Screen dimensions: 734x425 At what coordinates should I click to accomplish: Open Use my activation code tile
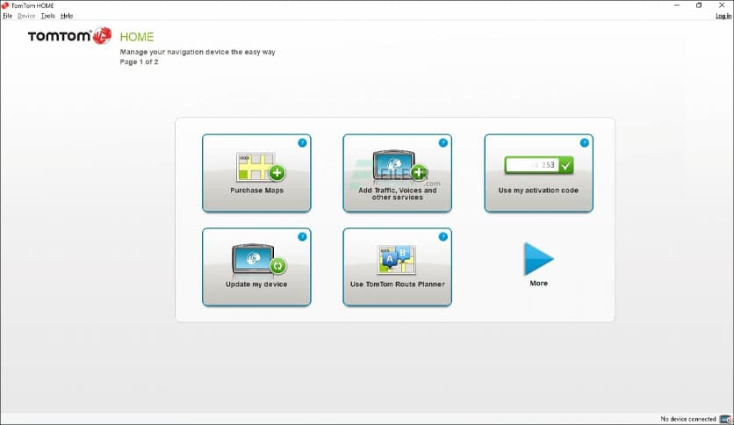pos(539,173)
